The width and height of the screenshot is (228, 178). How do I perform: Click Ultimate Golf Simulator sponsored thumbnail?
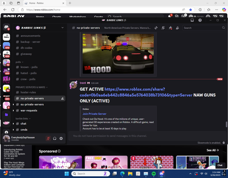197,162
